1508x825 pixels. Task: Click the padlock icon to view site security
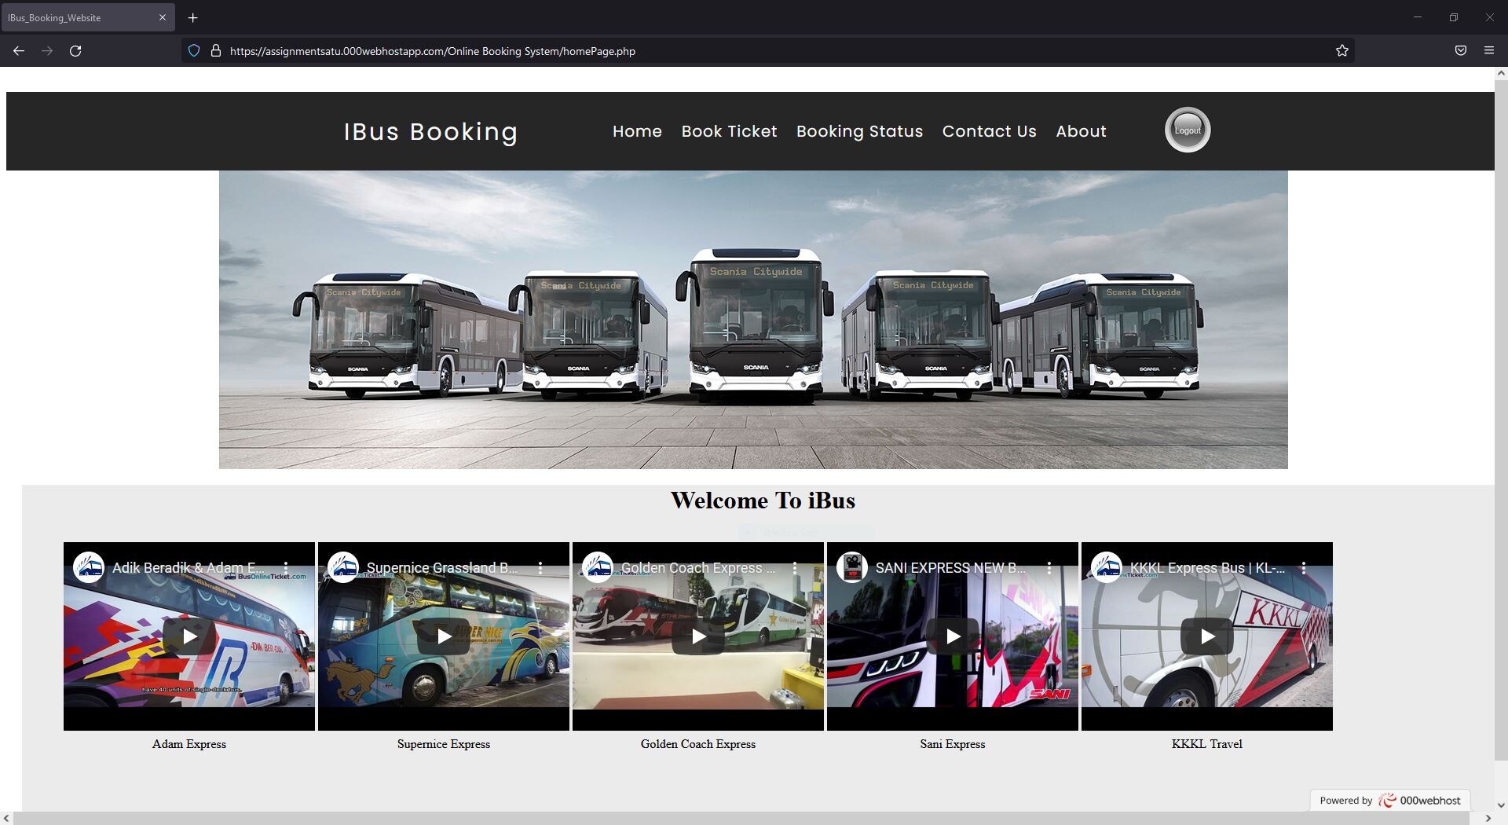click(x=217, y=50)
